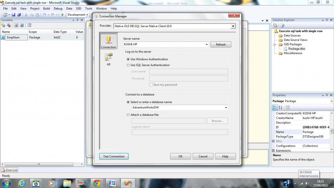Click the Alphabetical sort icon in Properties
Image resolution: width=334 pixels, height=188 pixels.
pos(281,107)
